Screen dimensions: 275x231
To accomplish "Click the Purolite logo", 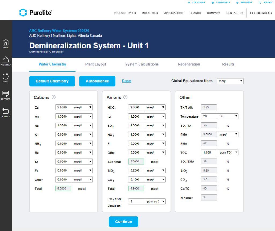I will pos(35,13).
